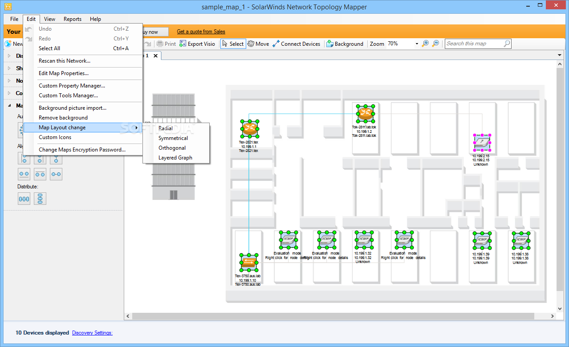Viewport: 569px width, 347px height.
Task: Apply the Layered Graph layout
Action: point(176,158)
